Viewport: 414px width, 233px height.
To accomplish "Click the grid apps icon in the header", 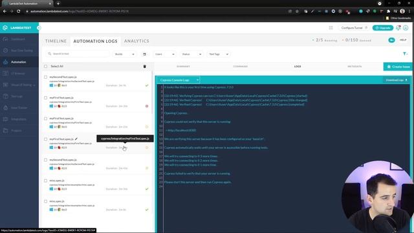I will click(x=331, y=28).
